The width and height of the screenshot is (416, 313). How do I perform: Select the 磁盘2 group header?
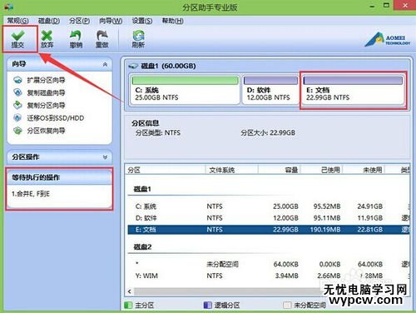142,247
